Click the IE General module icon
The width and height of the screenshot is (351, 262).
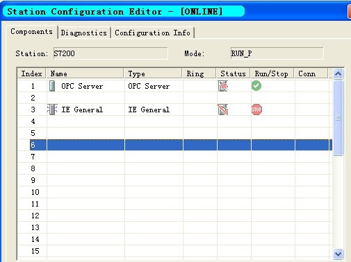(52, 110)
